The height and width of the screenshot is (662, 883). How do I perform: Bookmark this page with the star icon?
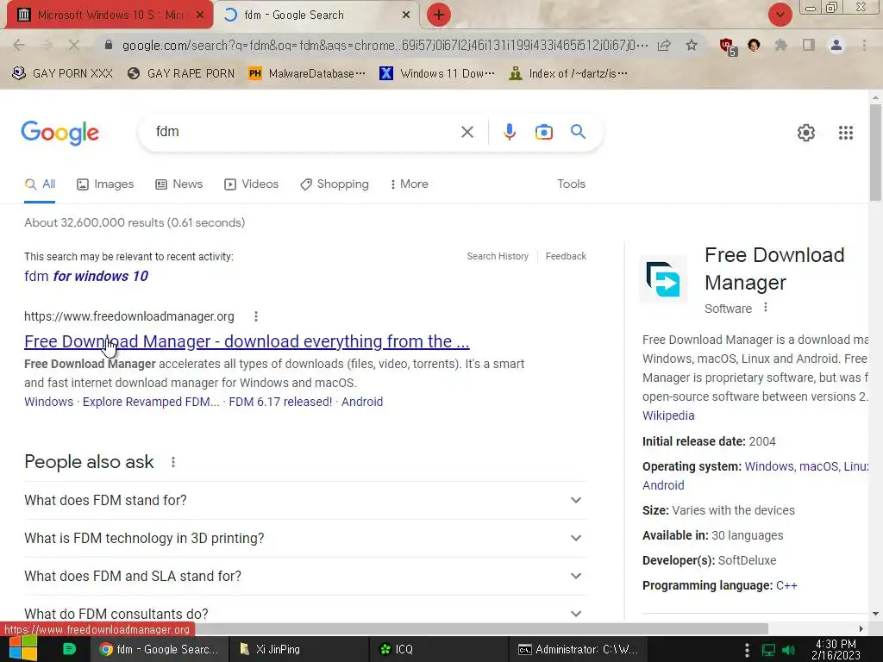692,45
